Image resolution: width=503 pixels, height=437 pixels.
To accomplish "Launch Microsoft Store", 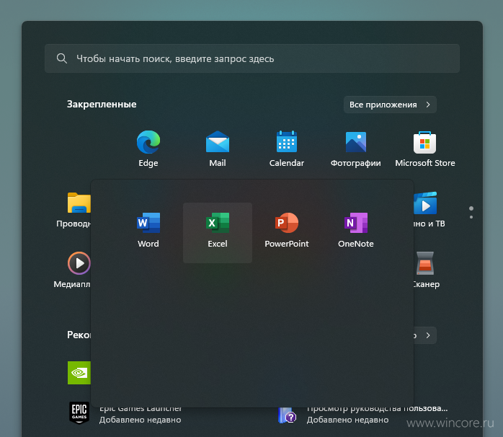I will [425, 149].
